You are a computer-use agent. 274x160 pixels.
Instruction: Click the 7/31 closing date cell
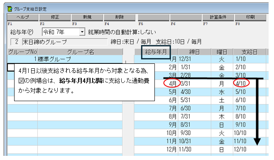pyautogui.click(x=194, y=116)
